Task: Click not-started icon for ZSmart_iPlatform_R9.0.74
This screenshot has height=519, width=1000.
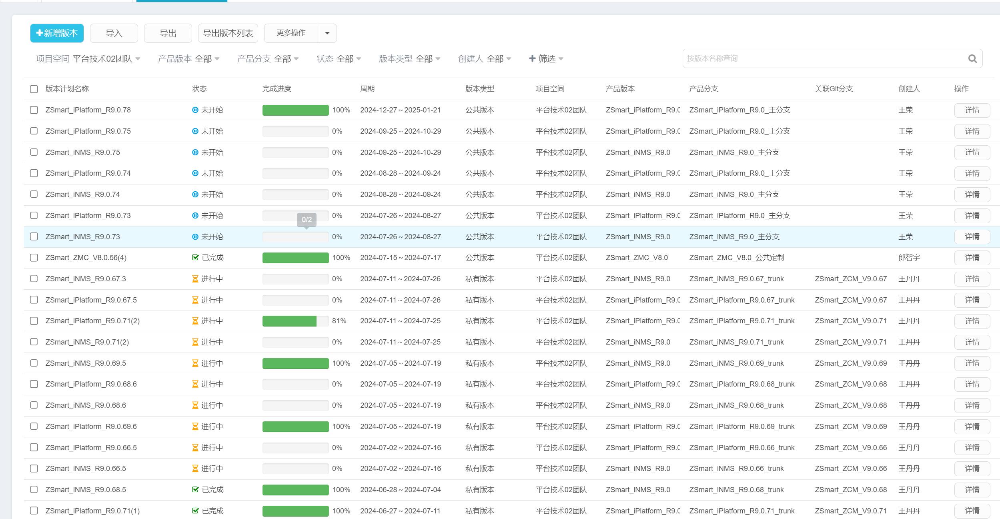Action: point(195,173)
